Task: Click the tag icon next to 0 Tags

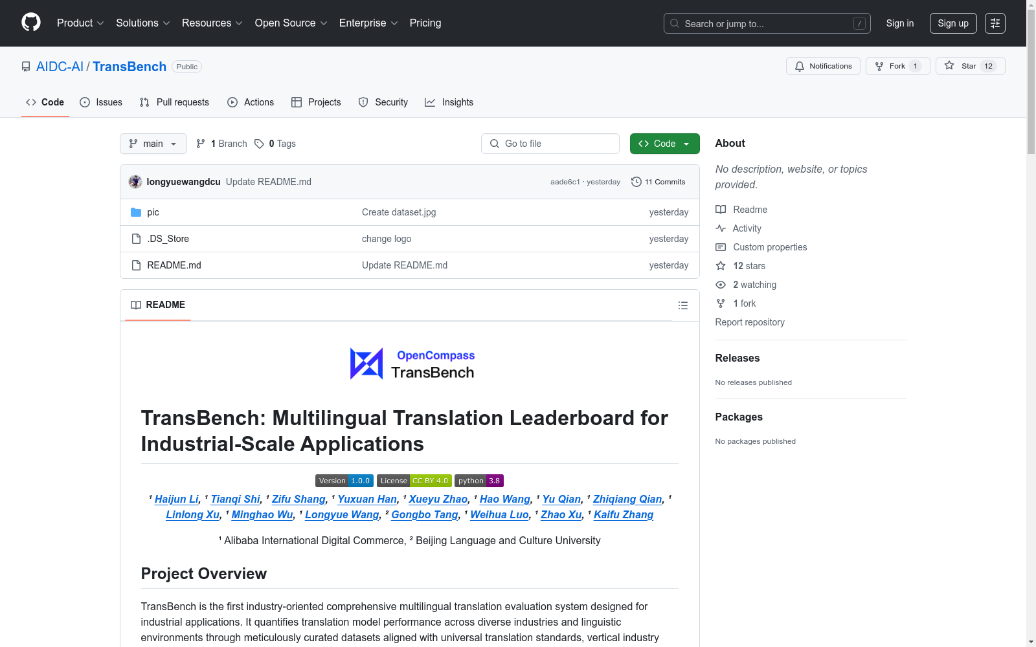Action: pos(259,144)
